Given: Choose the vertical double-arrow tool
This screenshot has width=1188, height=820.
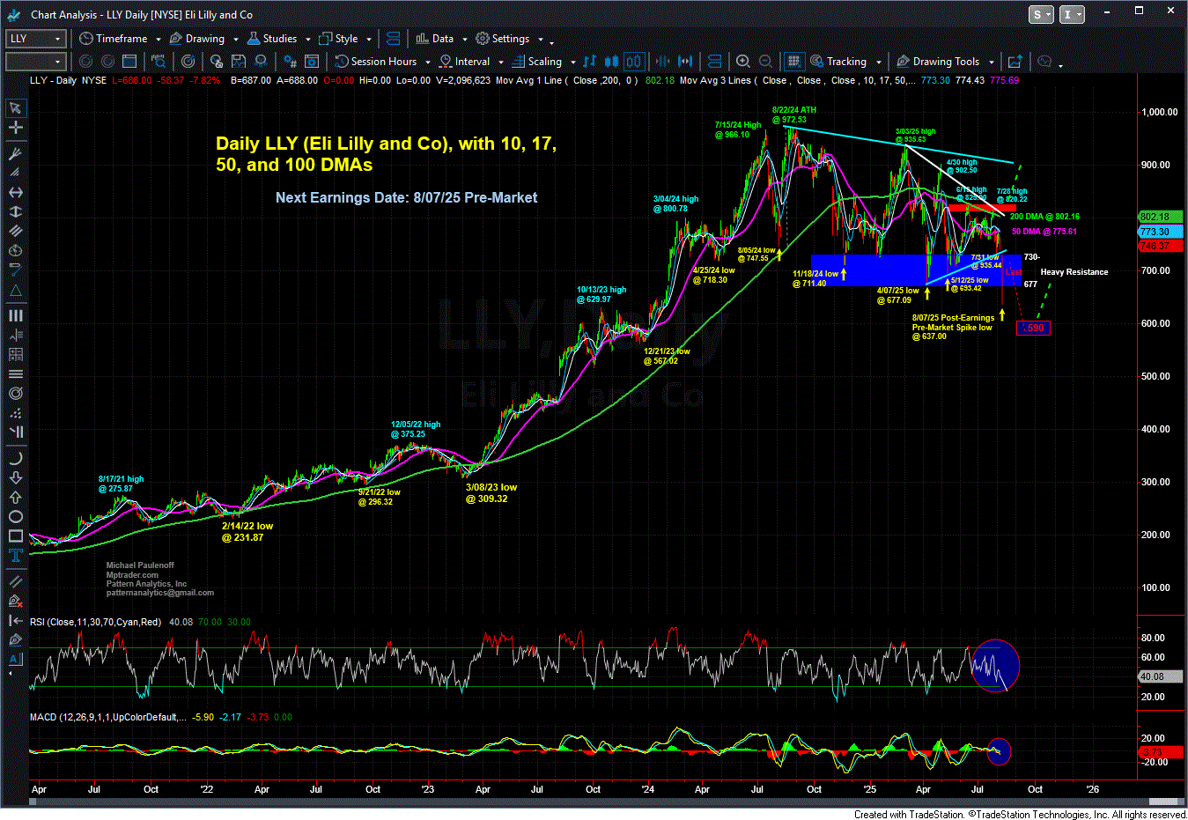Looking at the screenshot, I should (x=16, y=212).
